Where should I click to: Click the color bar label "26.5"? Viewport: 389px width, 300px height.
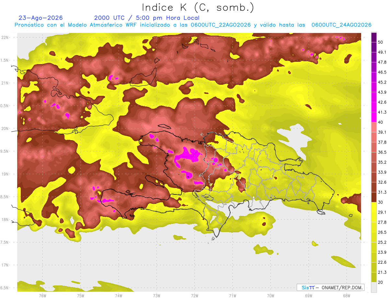click(x=382, y=232)
